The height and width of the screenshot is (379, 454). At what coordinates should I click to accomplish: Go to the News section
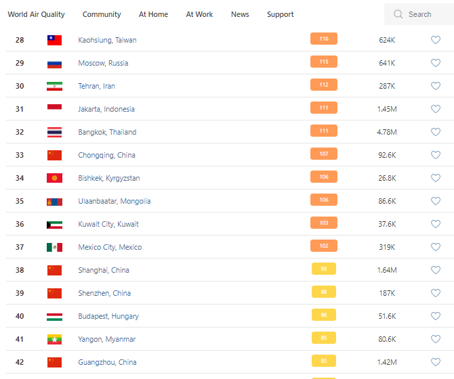pos(240,14)
